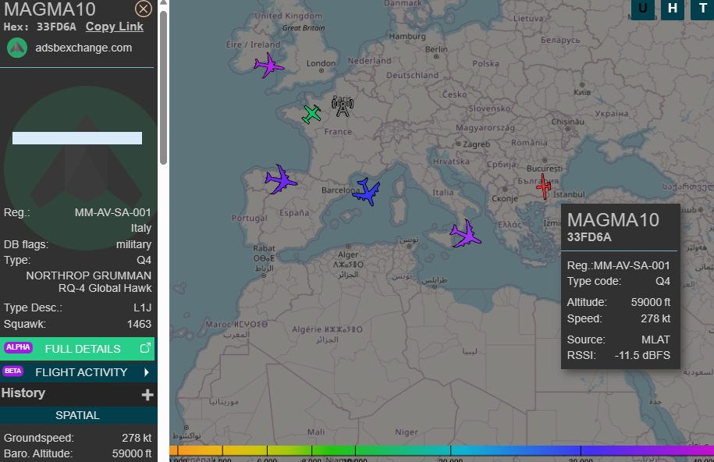Image resolution: width=714 pixels, height=462 pixels.
Task: Click the London label on the map
Action: pos(321,63)
